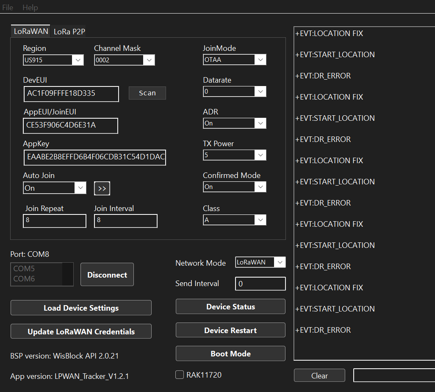435x392 pixels.
Task: Toggle the Confirmed Mode dropdown
Action: click(234, 187)
